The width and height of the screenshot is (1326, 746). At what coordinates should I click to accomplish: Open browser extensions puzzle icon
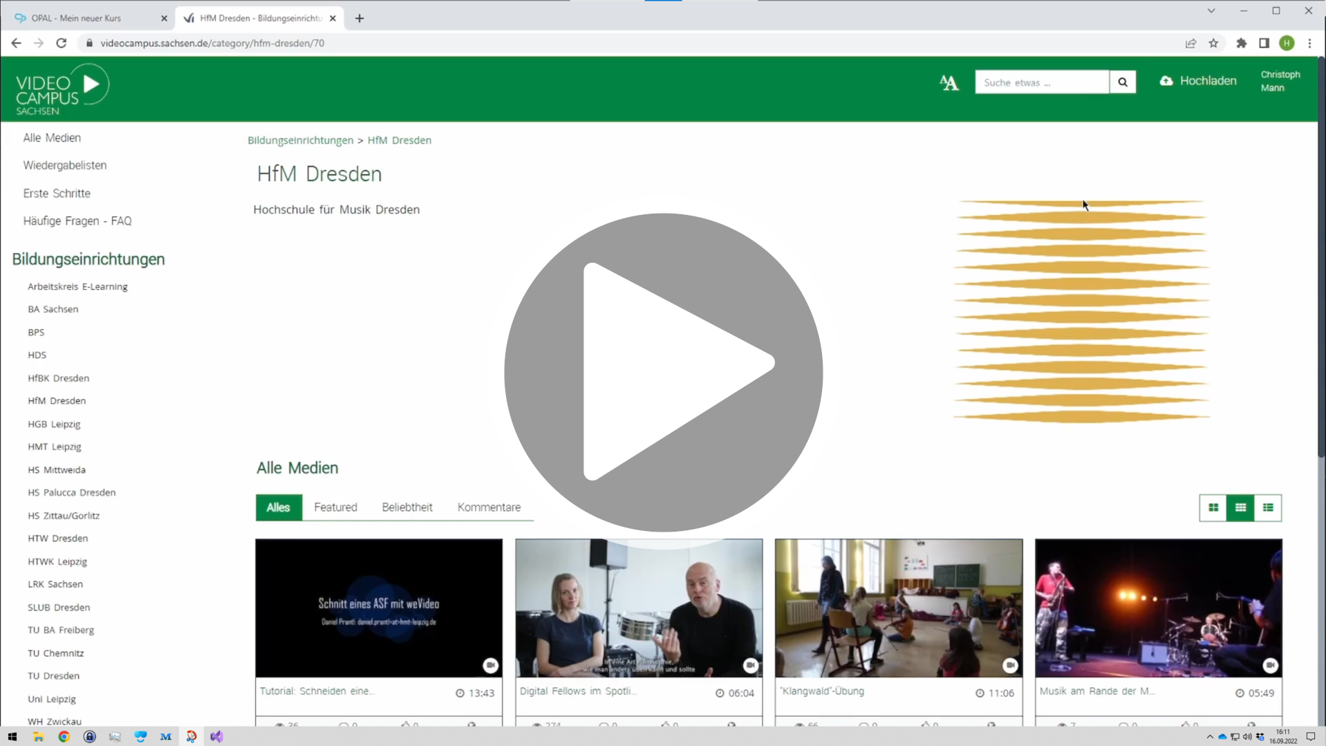[1241, 43]
